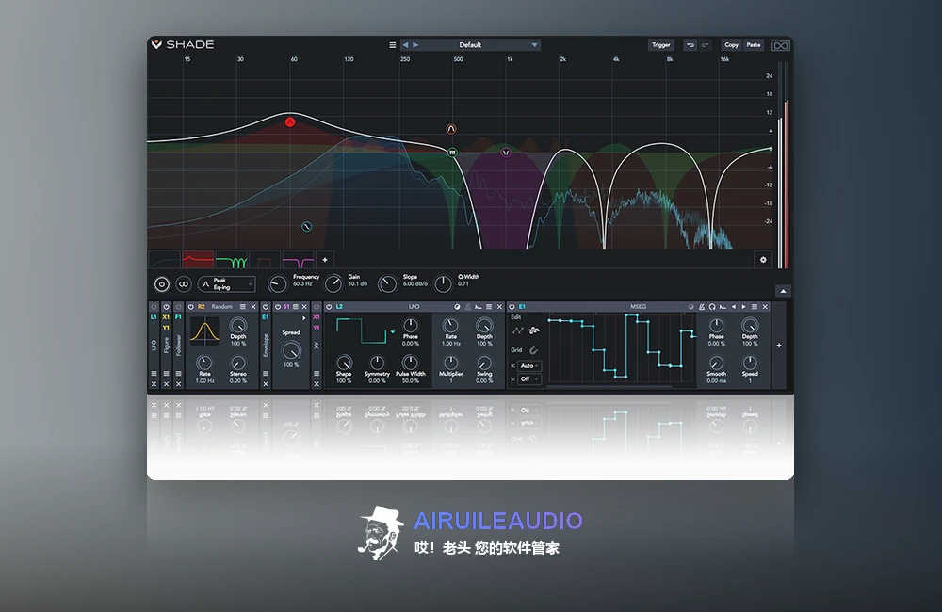Open the R2 Random modulator menu
This screenshot has width=942, height=612.
(x=243, y=307)
